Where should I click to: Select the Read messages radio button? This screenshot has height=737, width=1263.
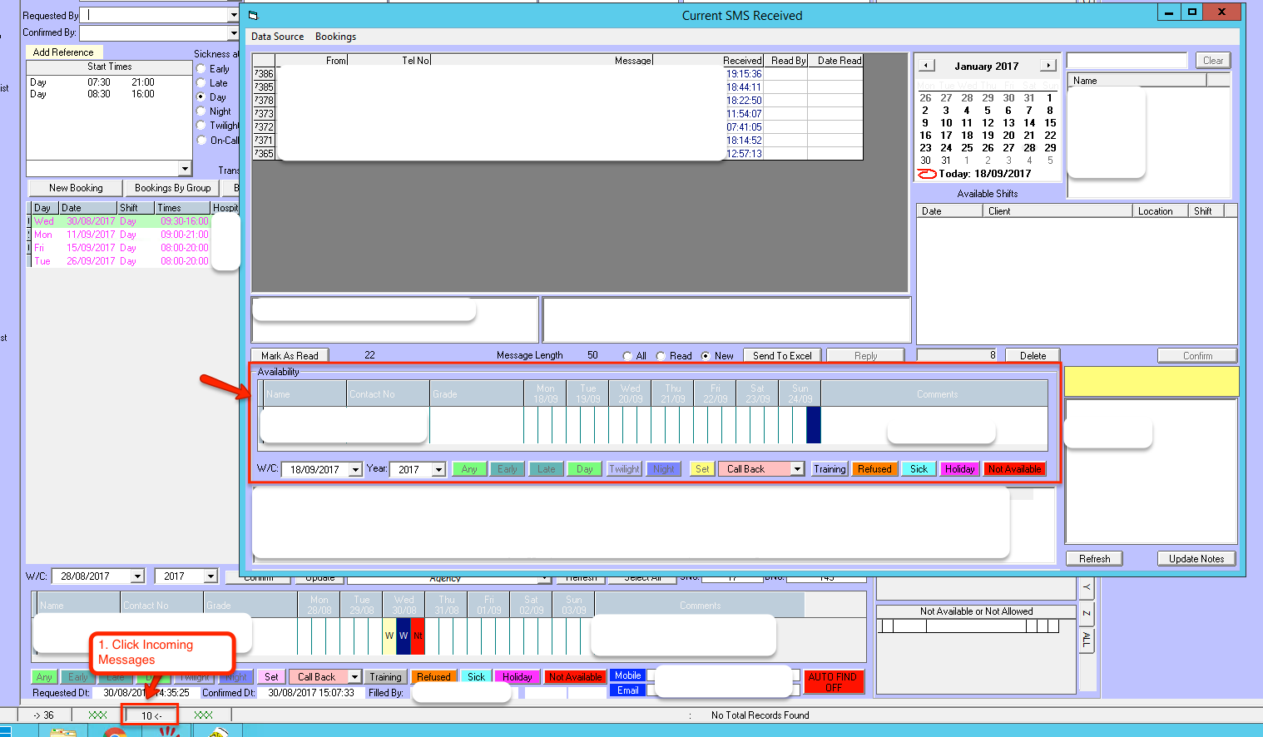pos(661,356)
